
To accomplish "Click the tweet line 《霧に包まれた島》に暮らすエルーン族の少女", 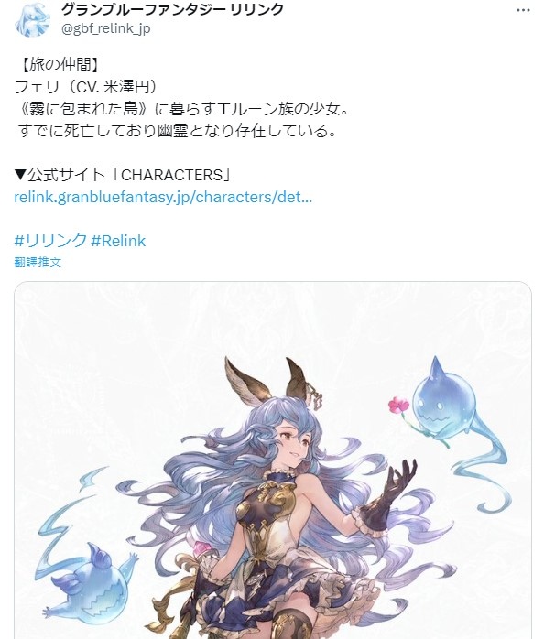I will click(x=182, y=109).
